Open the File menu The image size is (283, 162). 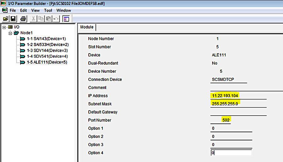coord(13,10)
